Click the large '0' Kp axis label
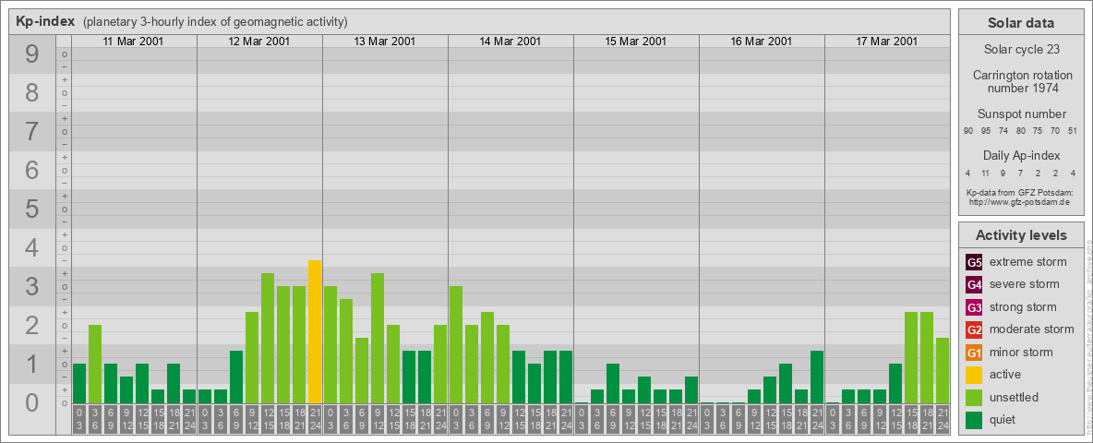The image size is (1093, 443). [32, 402]
